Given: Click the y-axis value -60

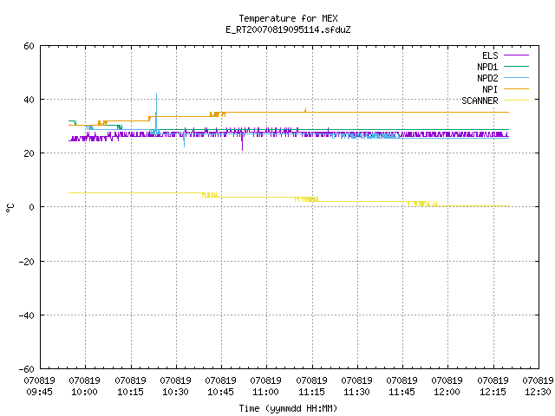Looking at the screenshot, I should point(27,369).
